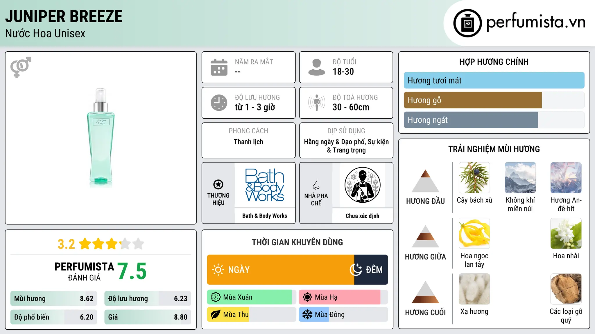The height and width of the screenshot is (334, 595).
Task: Click the Hoa nhài note thumbnail
Action: click(566, 233)
